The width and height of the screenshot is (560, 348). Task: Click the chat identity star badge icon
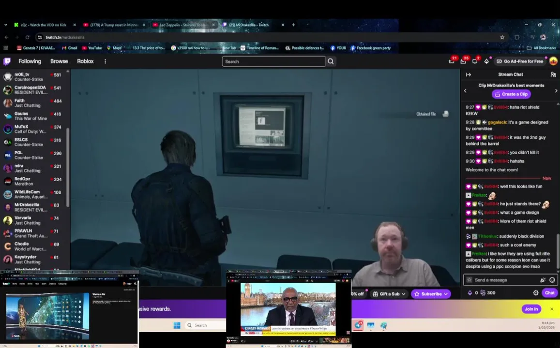[x=469, y=280]
